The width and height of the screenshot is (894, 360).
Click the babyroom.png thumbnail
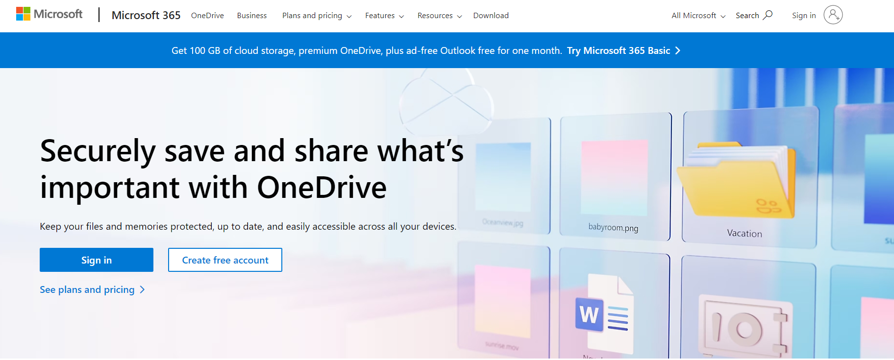tap(614, 177)
